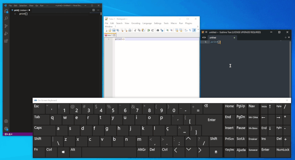Open the Accounts icon in VS Code
The image size is (295, 160).
6,121
